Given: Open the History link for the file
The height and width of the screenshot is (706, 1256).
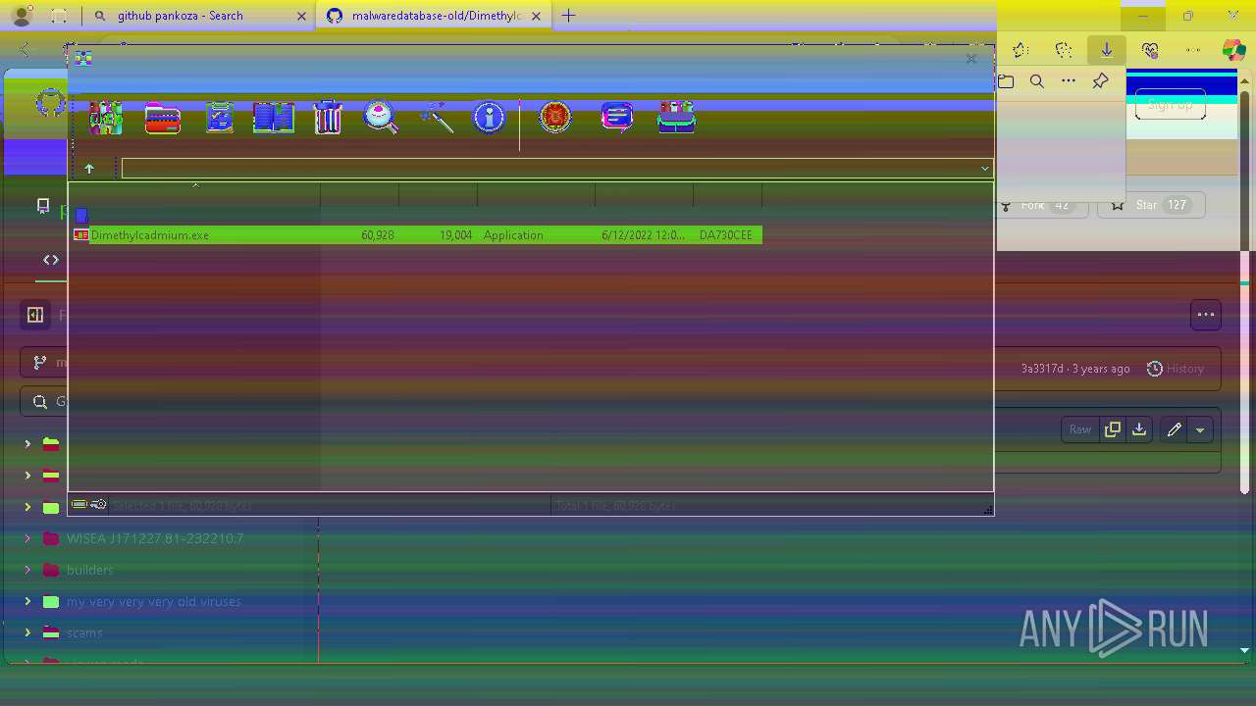Looking at the screenshot, I should [1176, 369].
